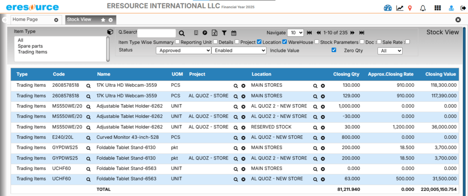Look up code E240/20L with its magnifier
The image size is (468, 196).
(x=88, y=138)
